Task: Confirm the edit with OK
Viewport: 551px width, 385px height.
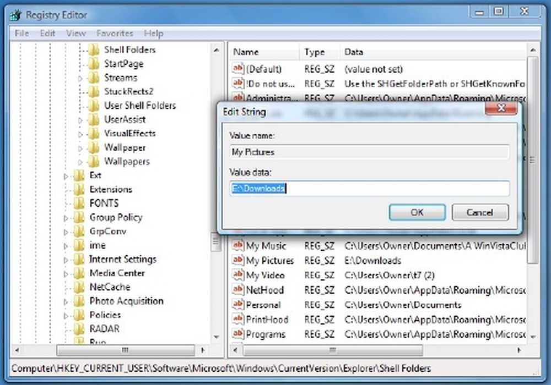Action: (417, 212)
